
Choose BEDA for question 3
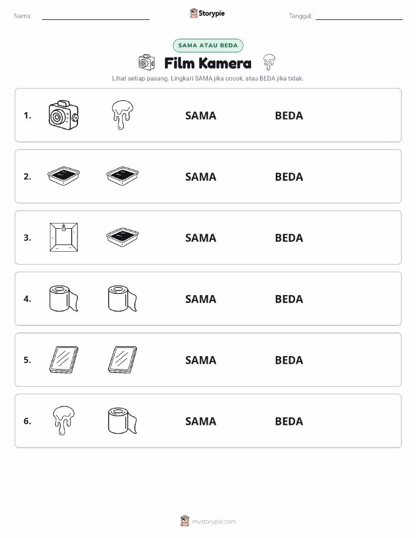[289, 238]
